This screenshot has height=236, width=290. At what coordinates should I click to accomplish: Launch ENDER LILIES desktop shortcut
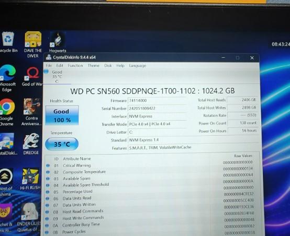29,217
